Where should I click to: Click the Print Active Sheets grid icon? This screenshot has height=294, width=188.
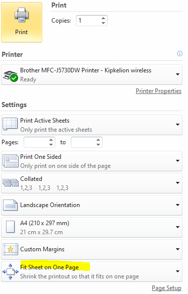coord(10,124)
